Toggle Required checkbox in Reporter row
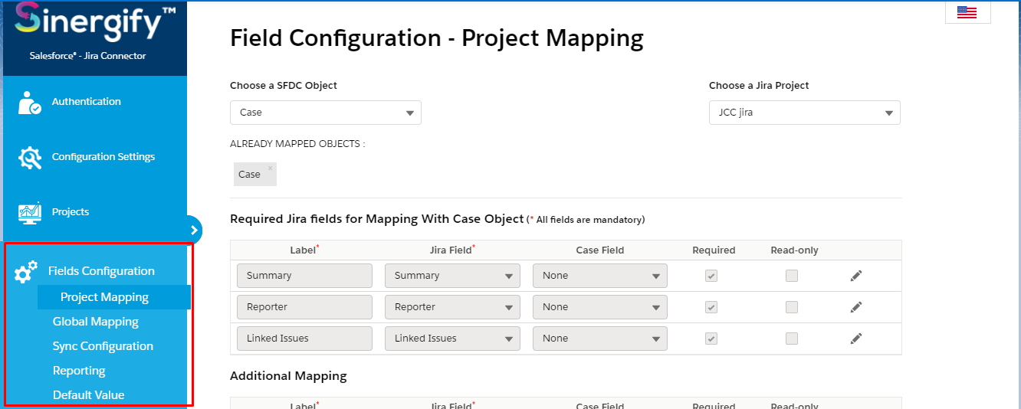The image size is (1021, 409). (x=711, y=307)
